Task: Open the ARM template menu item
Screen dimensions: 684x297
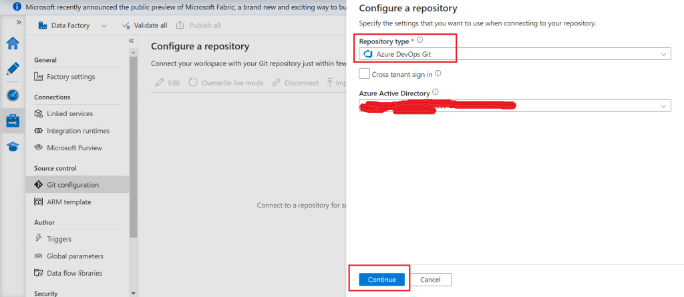Action: pos(68,202)
